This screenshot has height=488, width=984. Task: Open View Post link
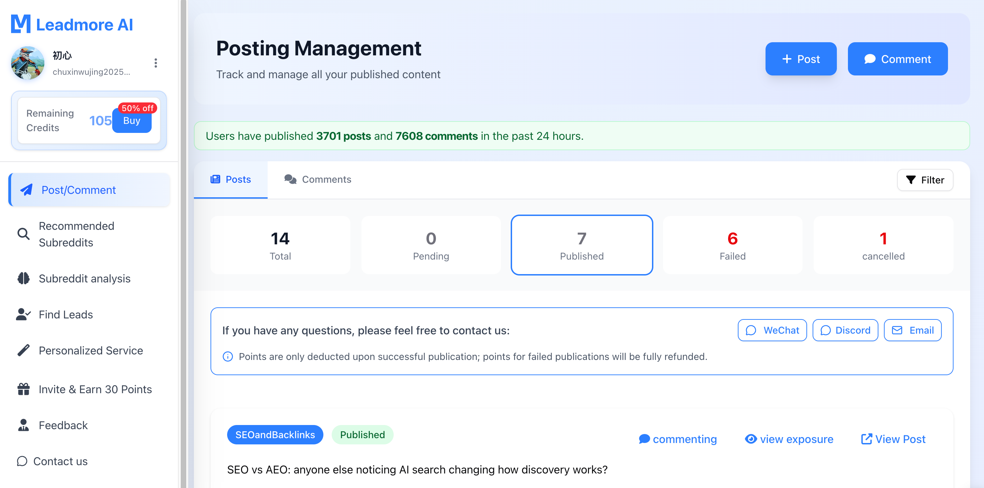(x=894, y=439)
